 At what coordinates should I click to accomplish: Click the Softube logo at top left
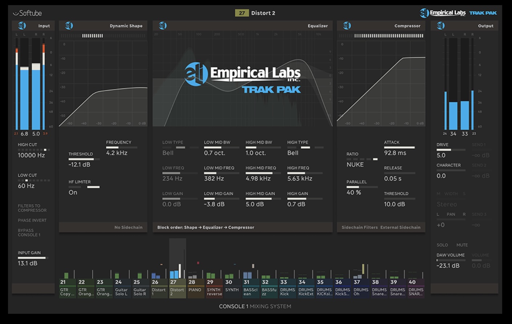coord(27,13)
